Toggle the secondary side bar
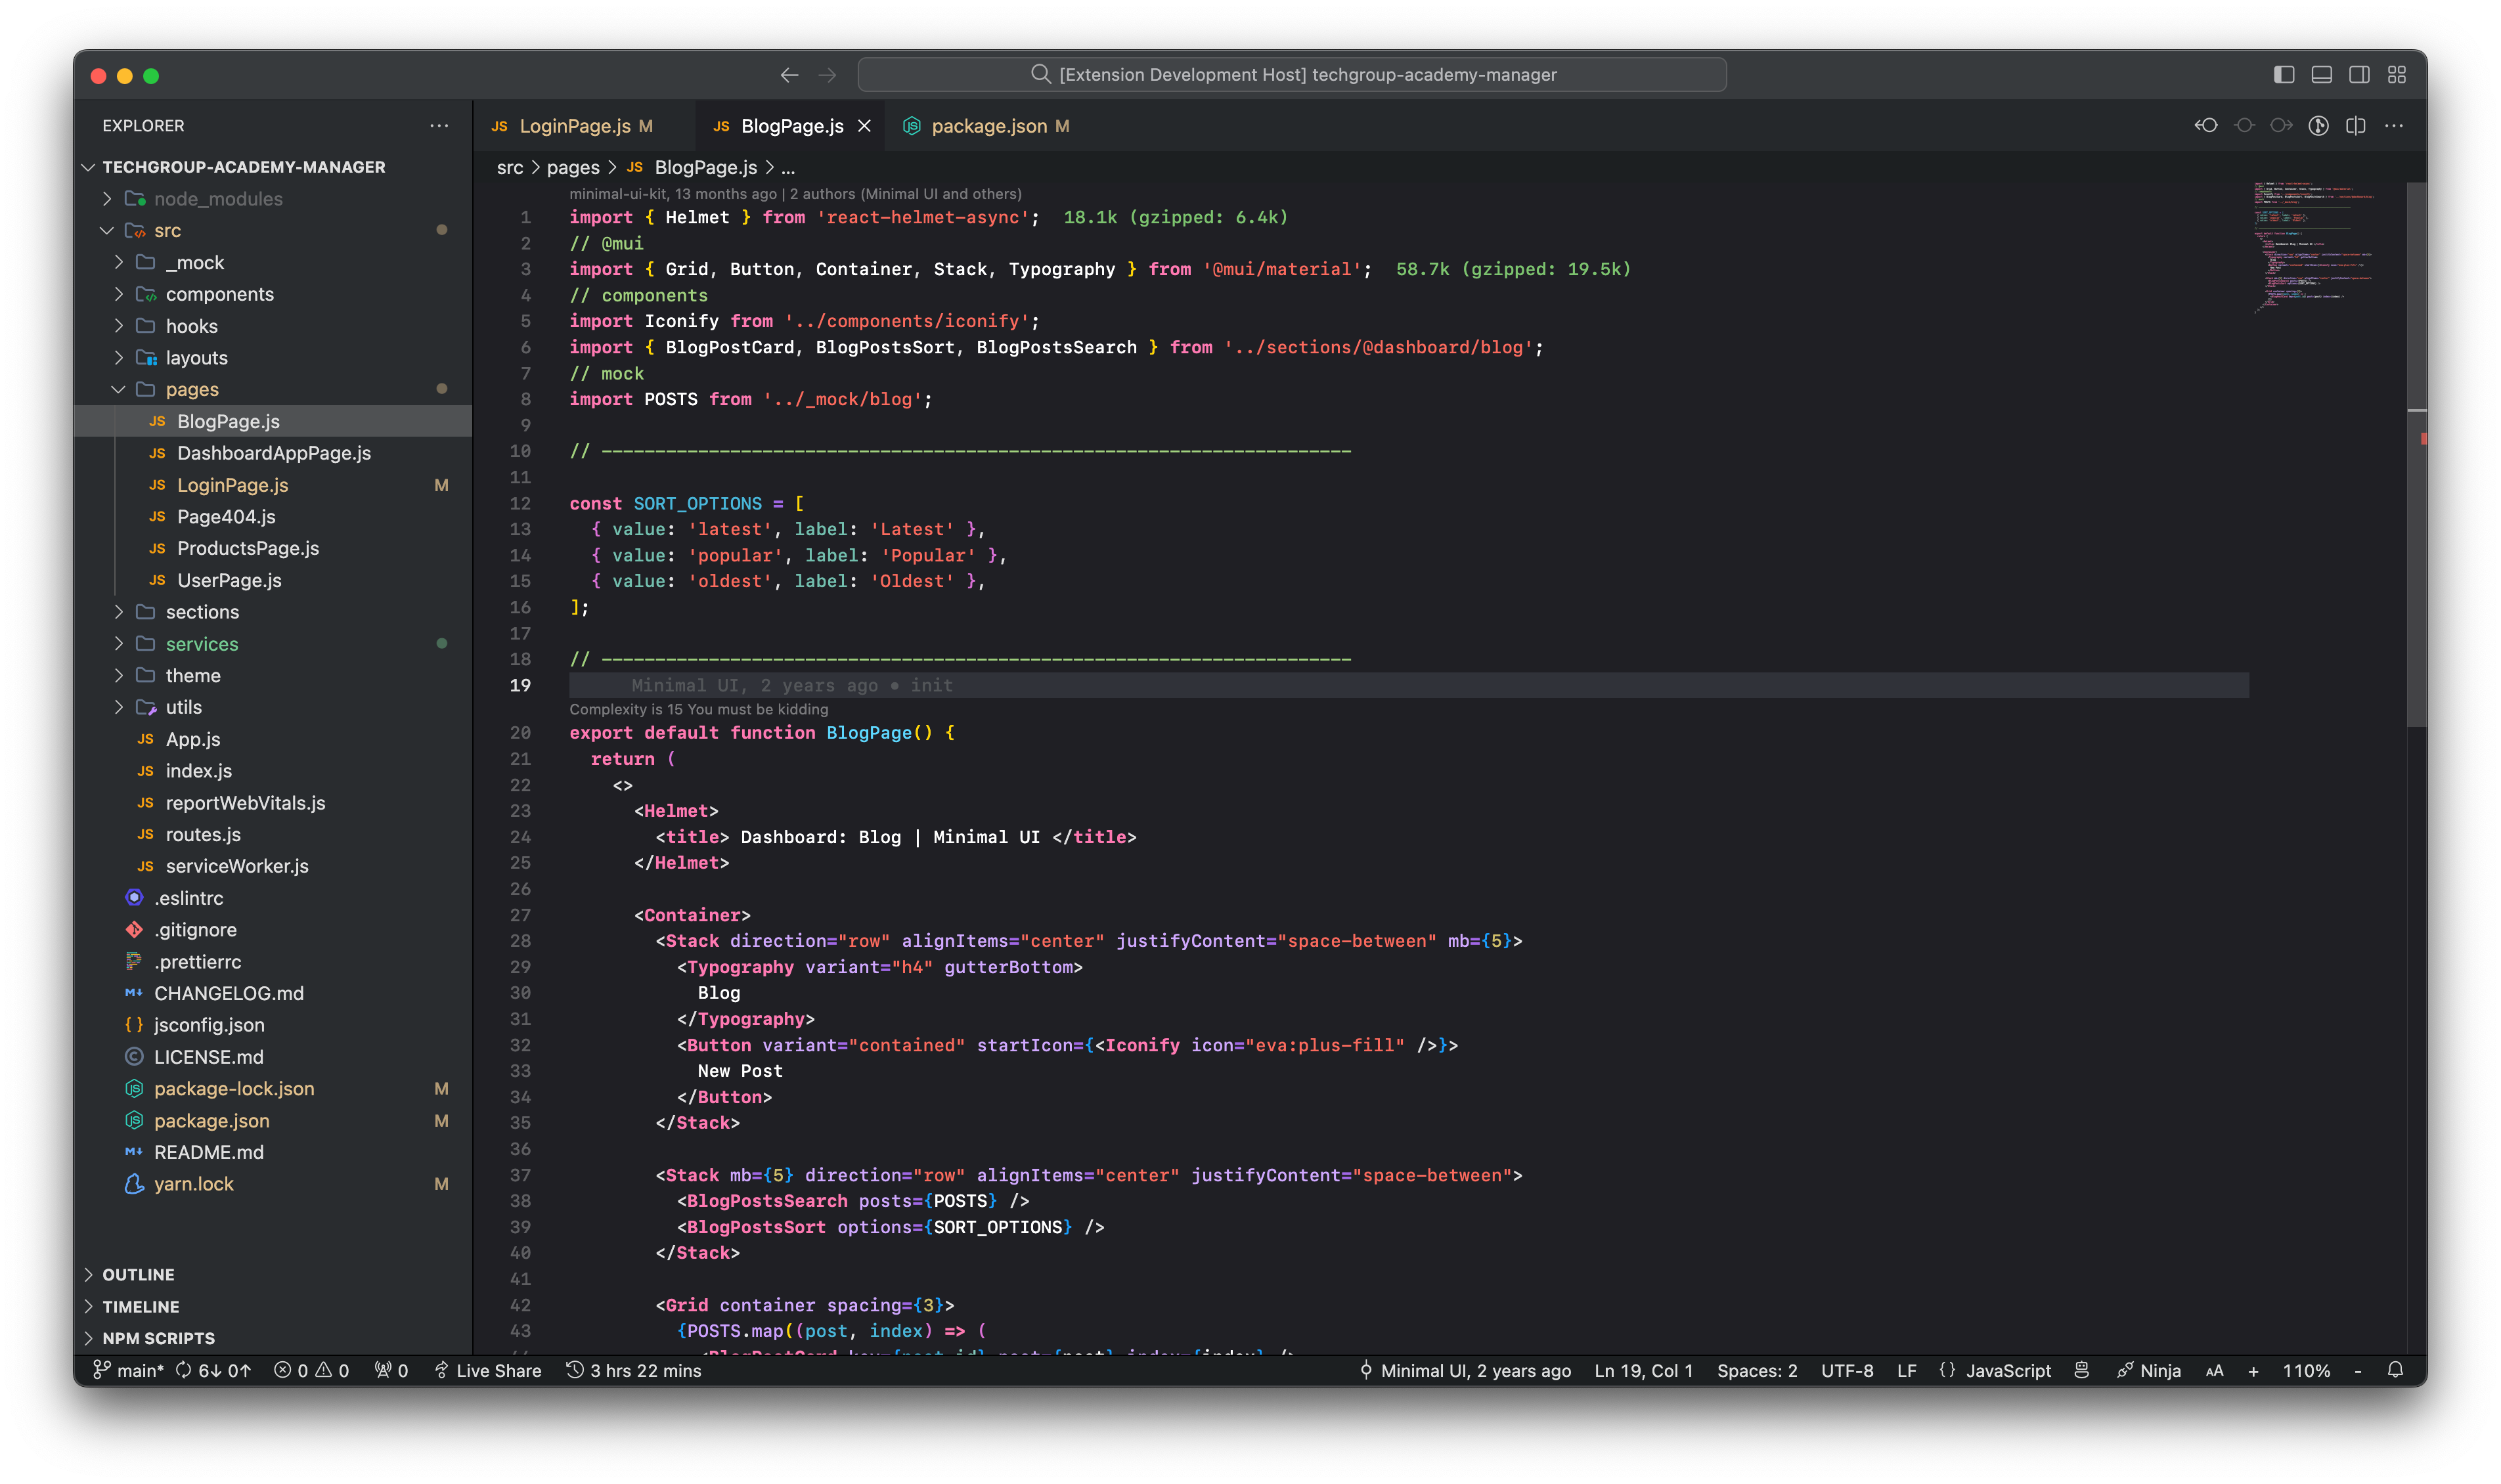The height and width of the screenshot is (1484, 2501). click(2359, 75)
